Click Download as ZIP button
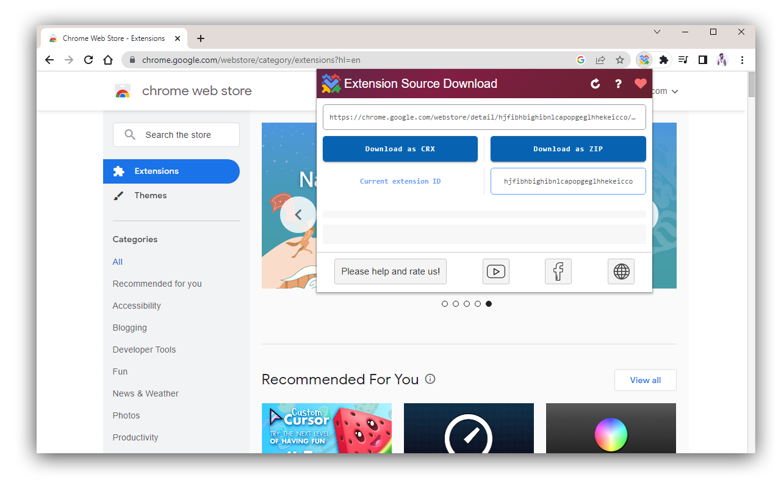781x488 pixels. 568,149
